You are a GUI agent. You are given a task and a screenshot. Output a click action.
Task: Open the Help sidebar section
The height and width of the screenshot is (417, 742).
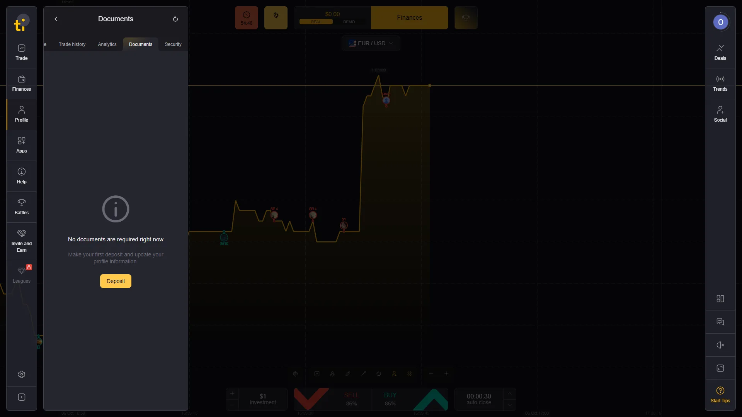tap(22, 176)
